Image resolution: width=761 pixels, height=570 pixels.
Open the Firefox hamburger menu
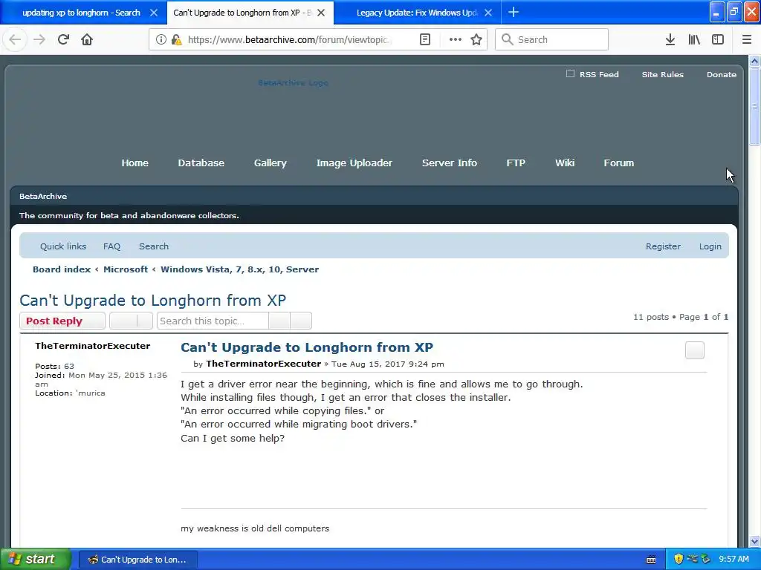(747, 39)
